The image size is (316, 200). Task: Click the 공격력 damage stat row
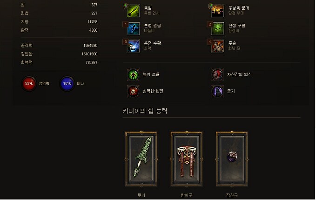coord(59,46)
